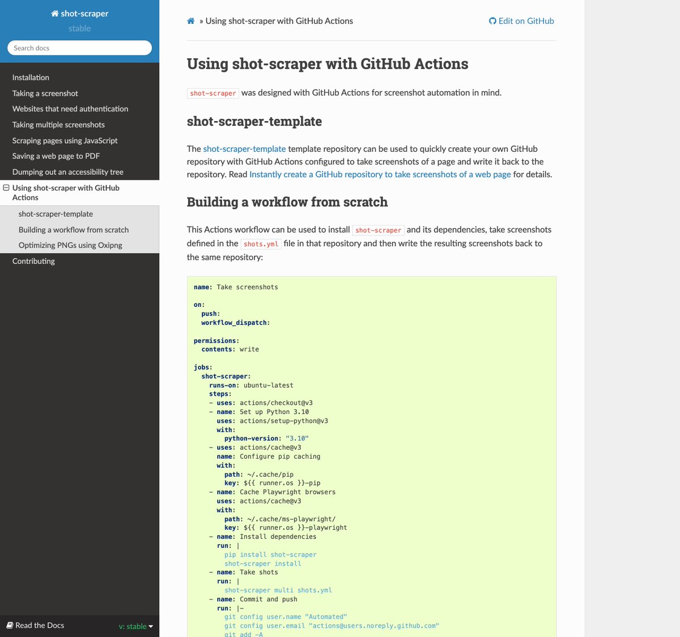This screenshot has width=680, height=637.
Task: Open Taking multiple screenshots page
Action: coord(58,125)
